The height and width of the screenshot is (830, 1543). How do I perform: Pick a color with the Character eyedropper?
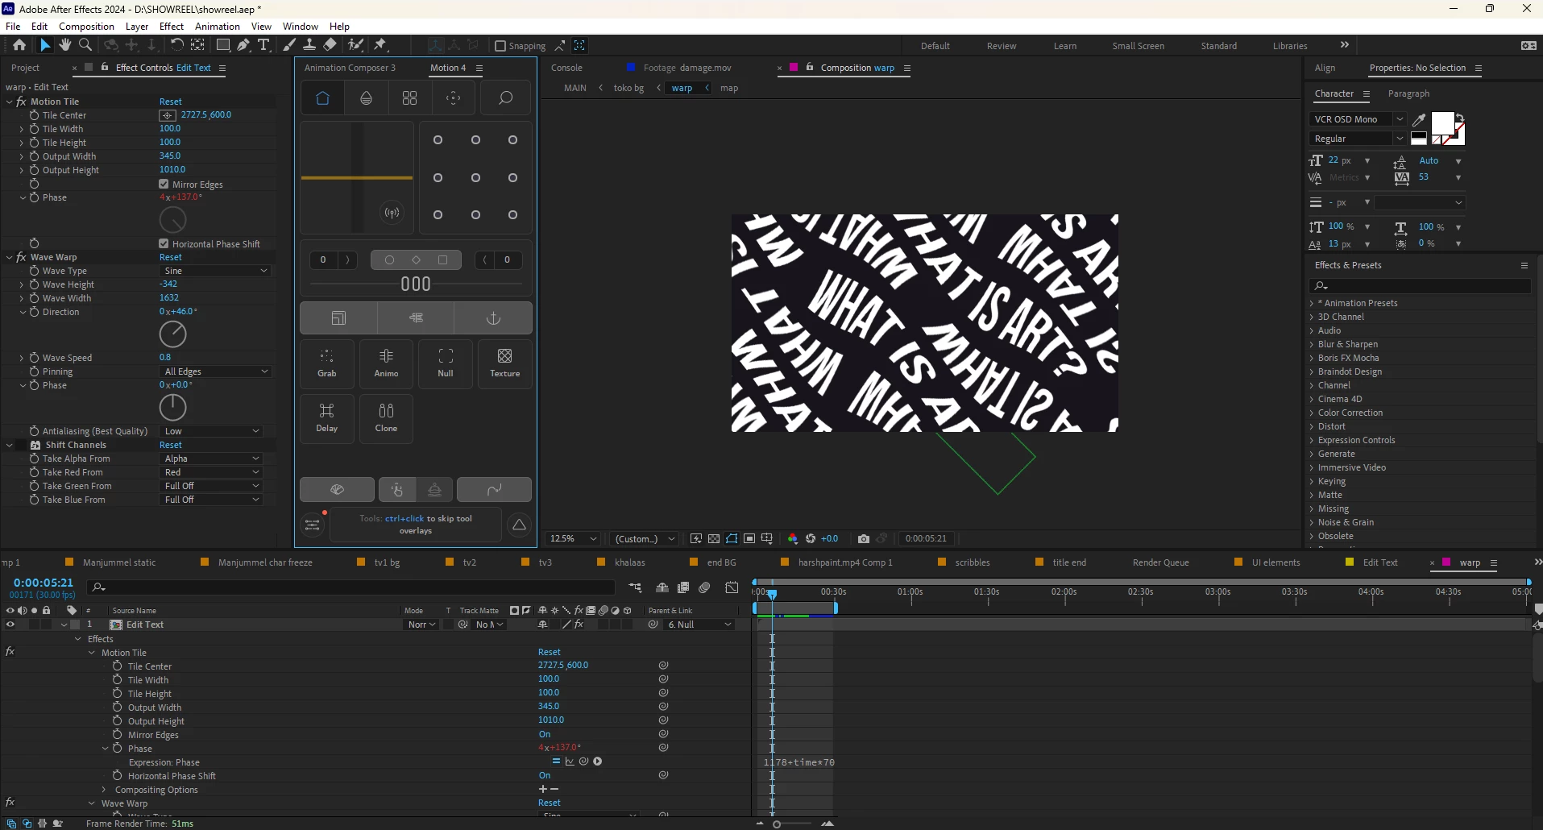[x=1420, y=119]
